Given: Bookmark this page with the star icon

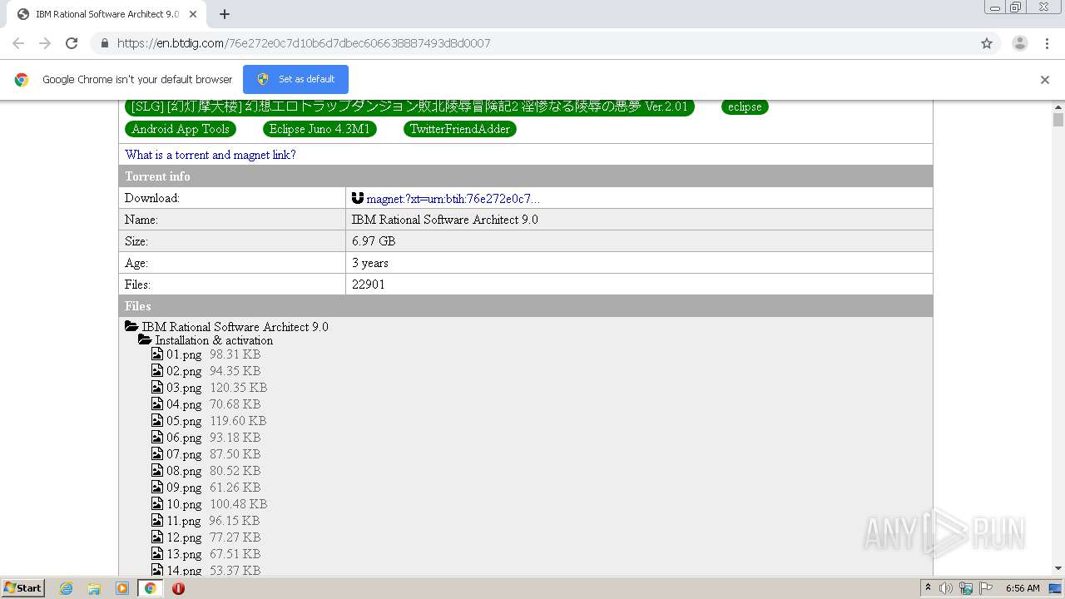Looking at the screenshot, I should (987, 43).
